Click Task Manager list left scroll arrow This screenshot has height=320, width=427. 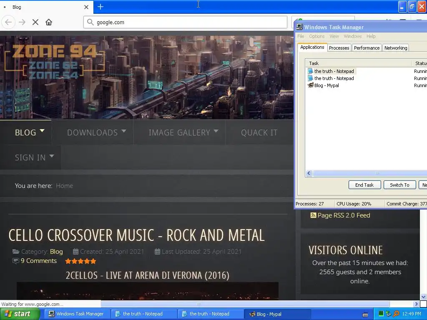coord(309,173)
